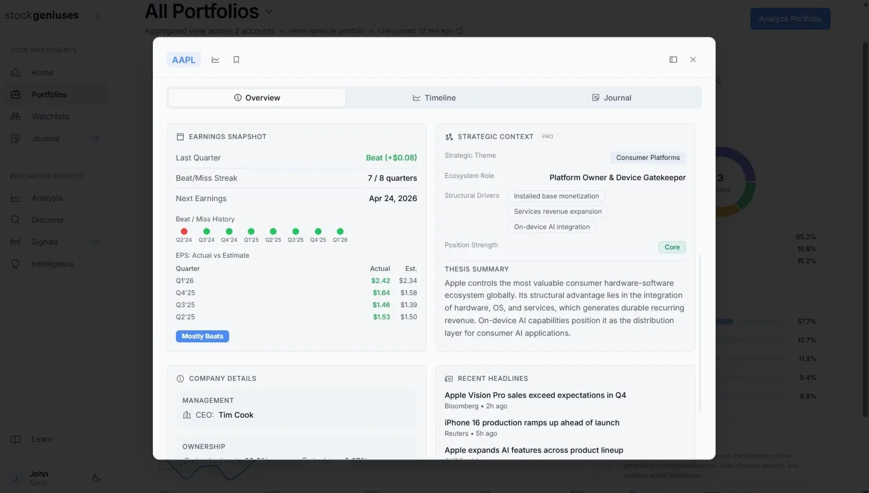869x493 pixels.
Task: Toggle dark mode moon icon
Action: click(x=96, y=478)
